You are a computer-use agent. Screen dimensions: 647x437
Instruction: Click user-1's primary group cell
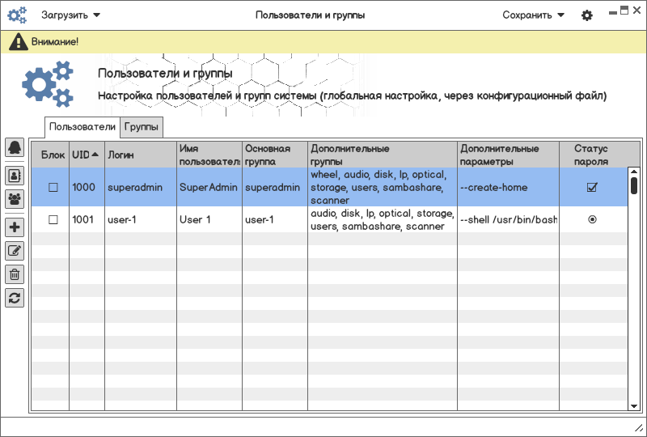pos(275,219)
